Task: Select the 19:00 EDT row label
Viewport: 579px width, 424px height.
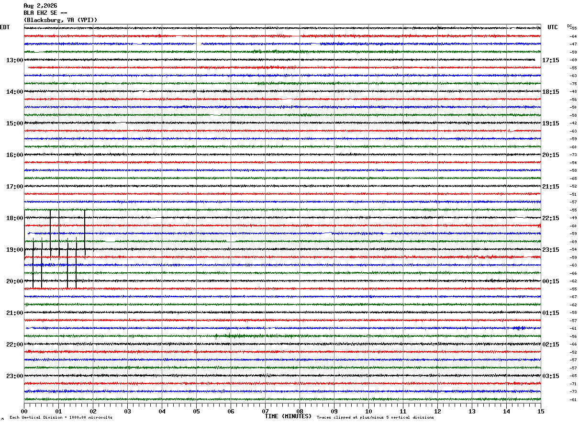Action: 14,250
